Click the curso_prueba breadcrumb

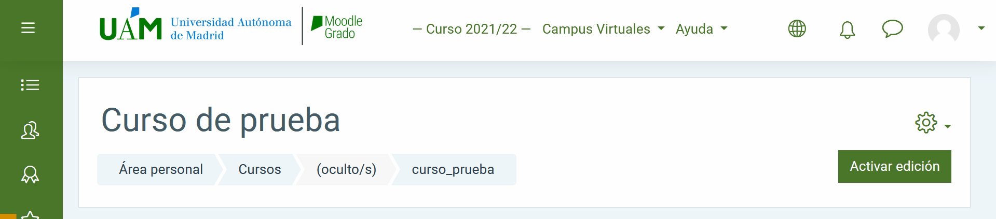[x=453, y=169]
